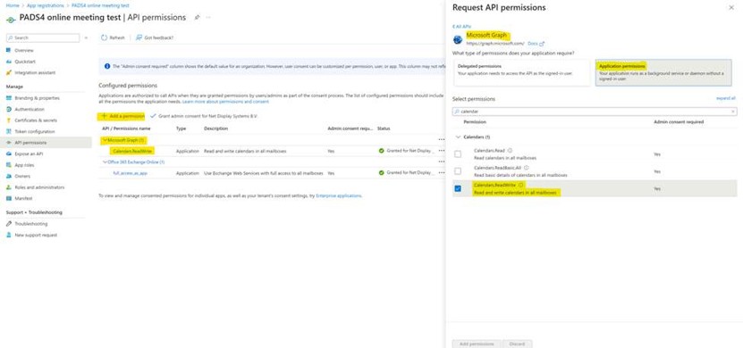Click Got feedback?
This screenshot has height=348, width=743.
[155, 37]
